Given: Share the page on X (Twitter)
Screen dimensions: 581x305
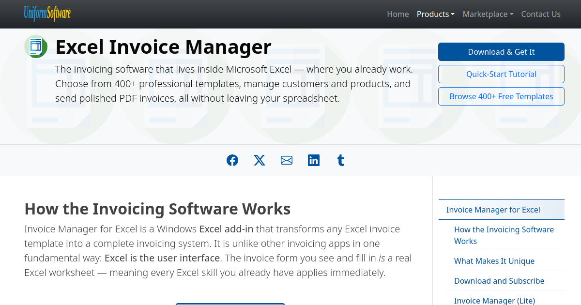Looking at the screenshot, I should 260,160.
